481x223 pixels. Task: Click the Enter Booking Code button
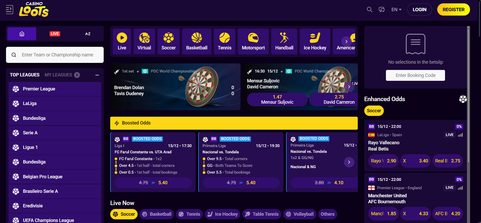click(x=415, y=75)
